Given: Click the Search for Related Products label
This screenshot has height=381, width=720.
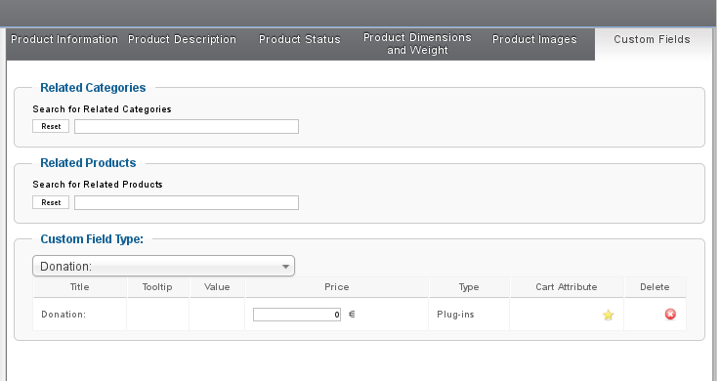Looking at the screenshot, I should point(98,185).
